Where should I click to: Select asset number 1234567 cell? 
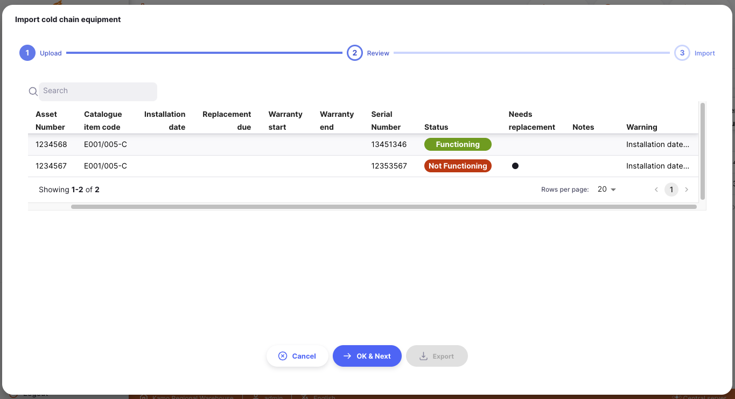point(51,166)
